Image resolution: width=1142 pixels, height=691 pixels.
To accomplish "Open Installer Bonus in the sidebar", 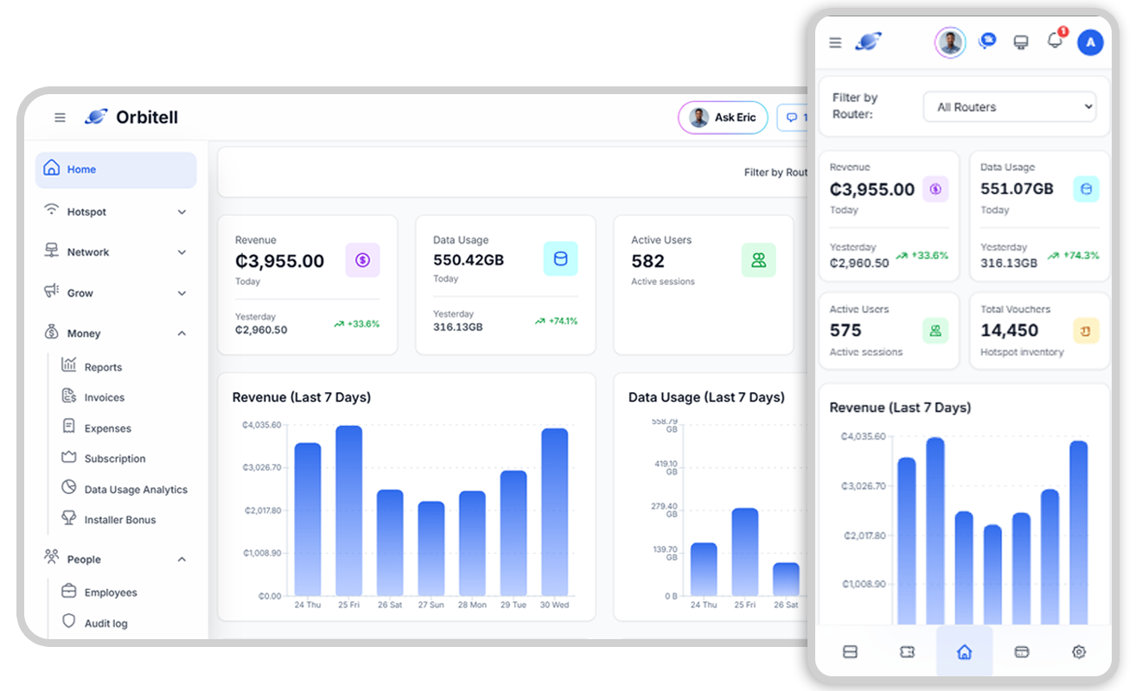I will (119, 520).
